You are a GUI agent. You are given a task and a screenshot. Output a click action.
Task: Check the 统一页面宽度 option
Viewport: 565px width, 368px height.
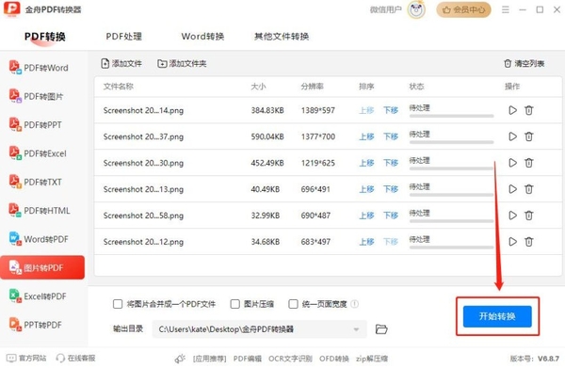293,304
